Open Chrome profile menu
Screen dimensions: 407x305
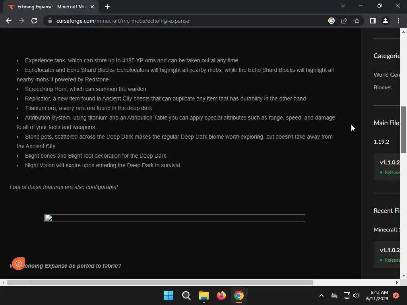click(x=386, y=21)
